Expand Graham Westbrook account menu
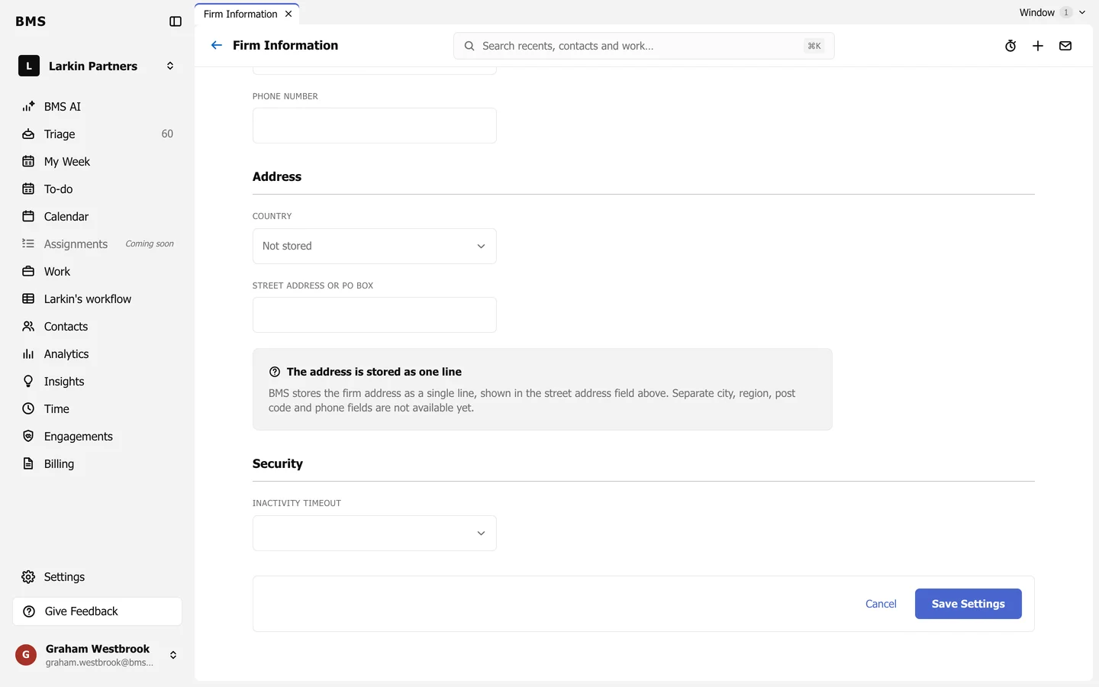 pos(98,655)
